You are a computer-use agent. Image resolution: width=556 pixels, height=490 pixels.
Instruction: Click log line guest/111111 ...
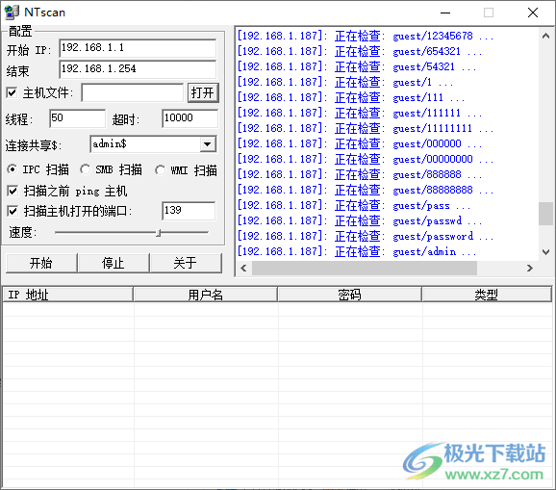360,114
